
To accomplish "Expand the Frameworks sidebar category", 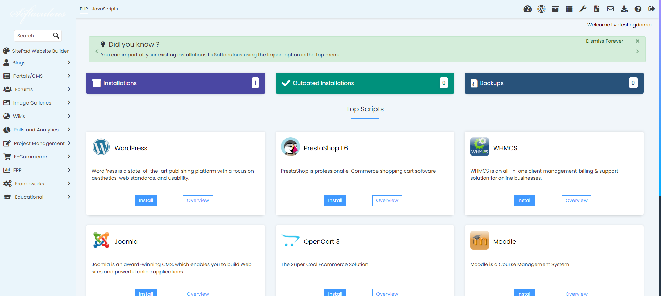I will (37, 184).
